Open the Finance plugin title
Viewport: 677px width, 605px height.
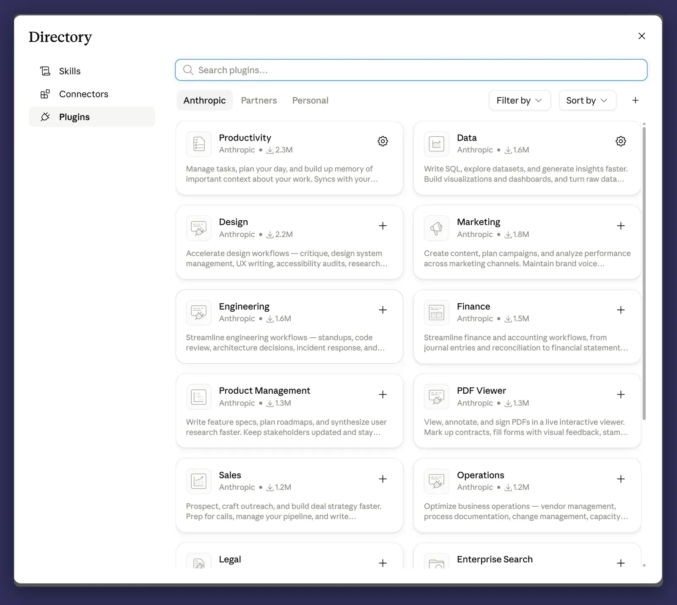473,306
